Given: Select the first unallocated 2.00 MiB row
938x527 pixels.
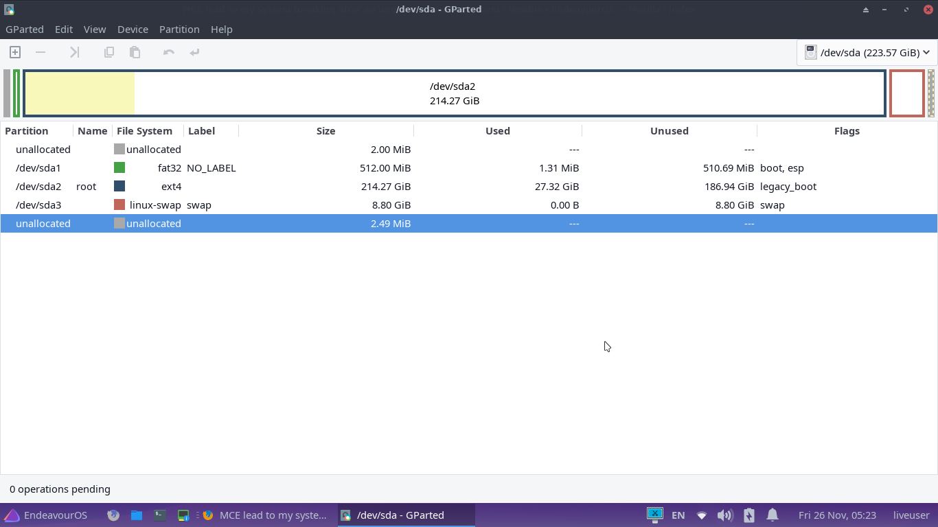Looking at the screenshot, I should [469, 150].
